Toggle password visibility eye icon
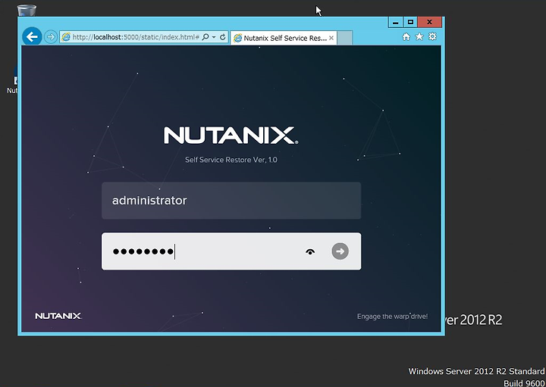The image size is (546, 387). pos(310,251)
